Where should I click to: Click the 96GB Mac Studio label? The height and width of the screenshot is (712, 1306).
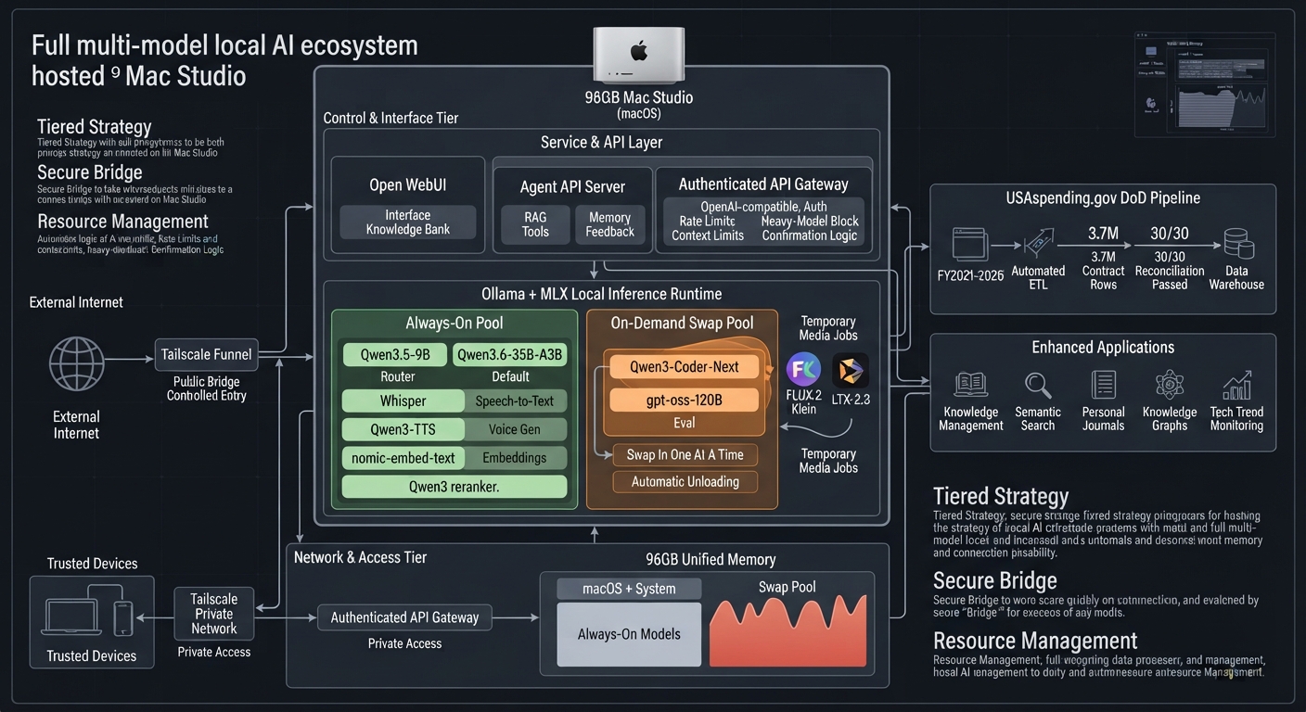[x=638, y=97]
